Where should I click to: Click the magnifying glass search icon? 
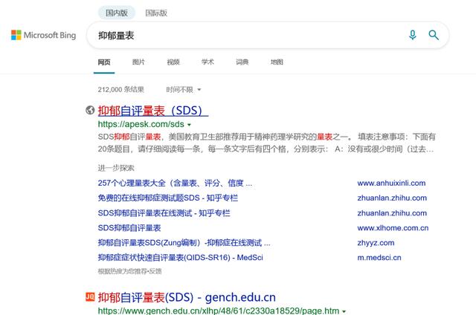point(434,35)
